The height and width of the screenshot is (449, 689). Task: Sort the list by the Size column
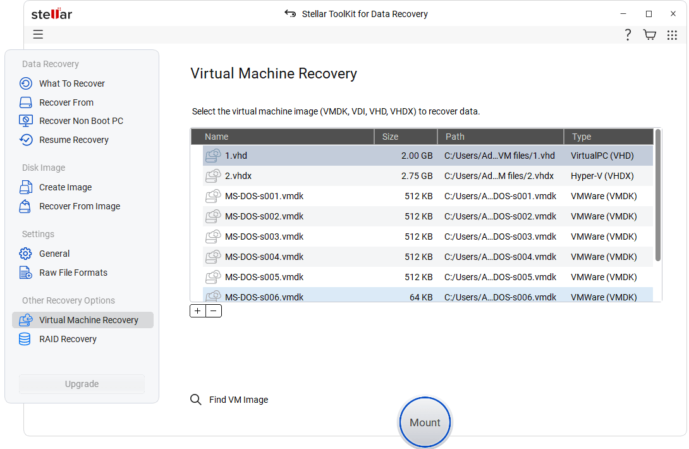[390, 137]
